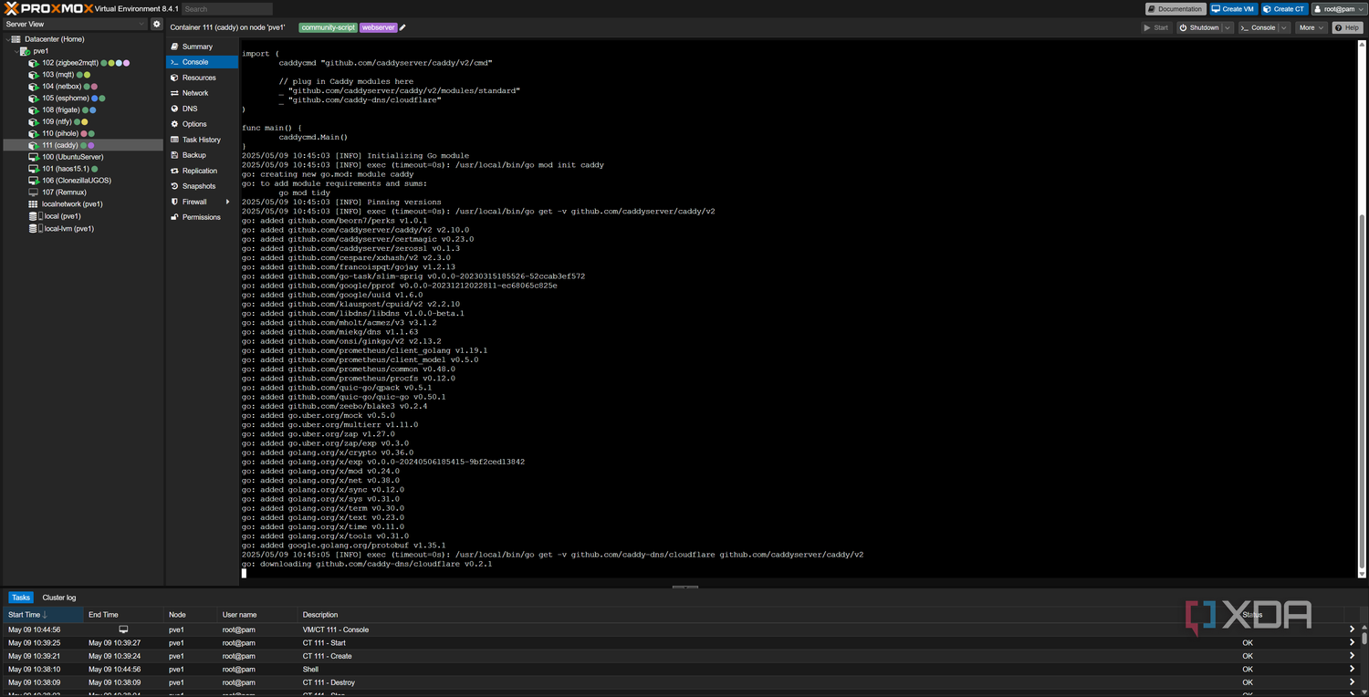The height and width of the screenshot is (697, 1369).
Task: Open DNS globe icon in side menu
Action: 174,109
